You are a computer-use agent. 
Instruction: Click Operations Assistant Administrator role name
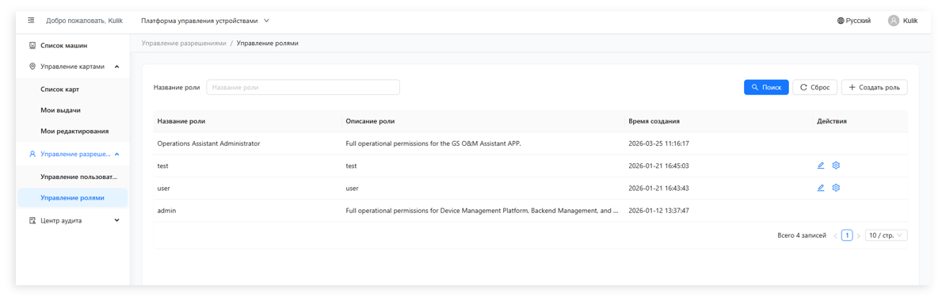coord(208,143)
